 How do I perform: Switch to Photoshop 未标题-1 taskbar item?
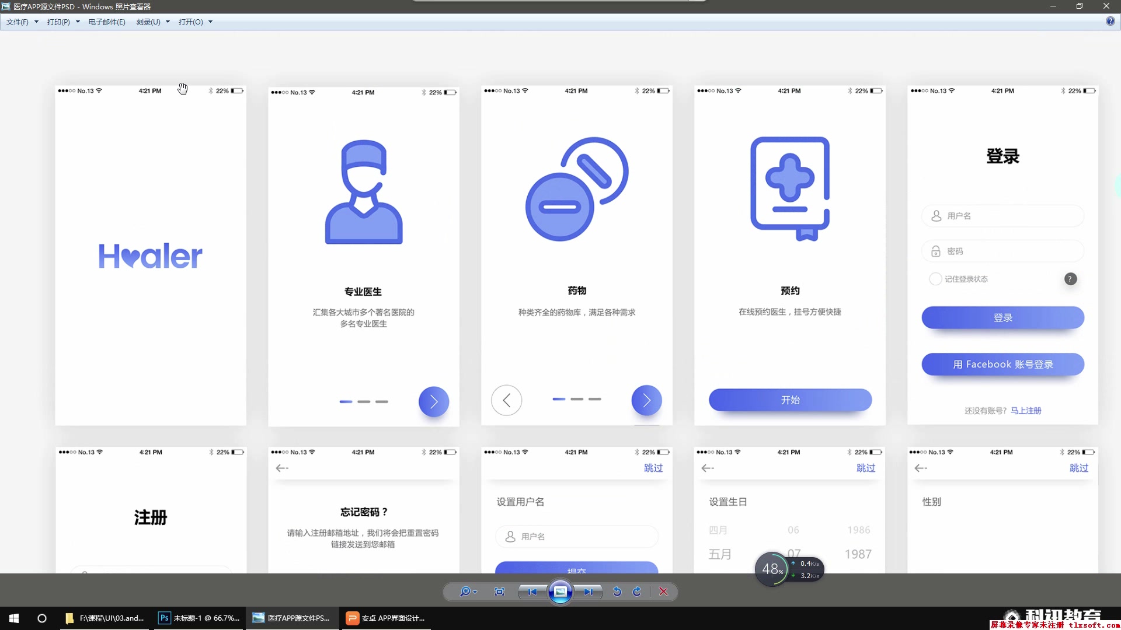(x=200, y=618)
